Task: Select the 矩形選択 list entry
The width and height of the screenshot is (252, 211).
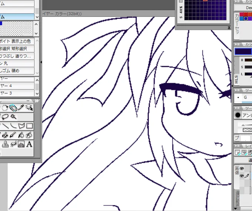Action: pyautogui.click(x=17, y=49)
